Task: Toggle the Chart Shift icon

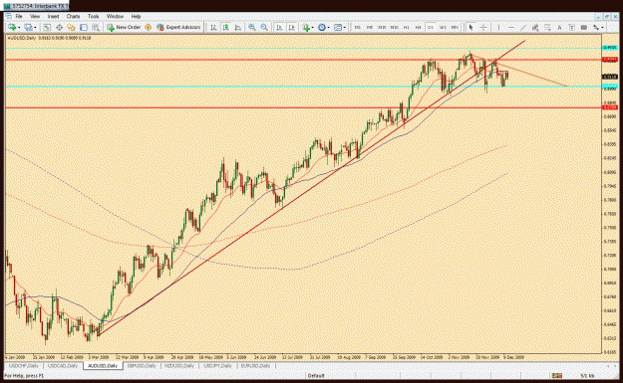Action: click(292, 28)
